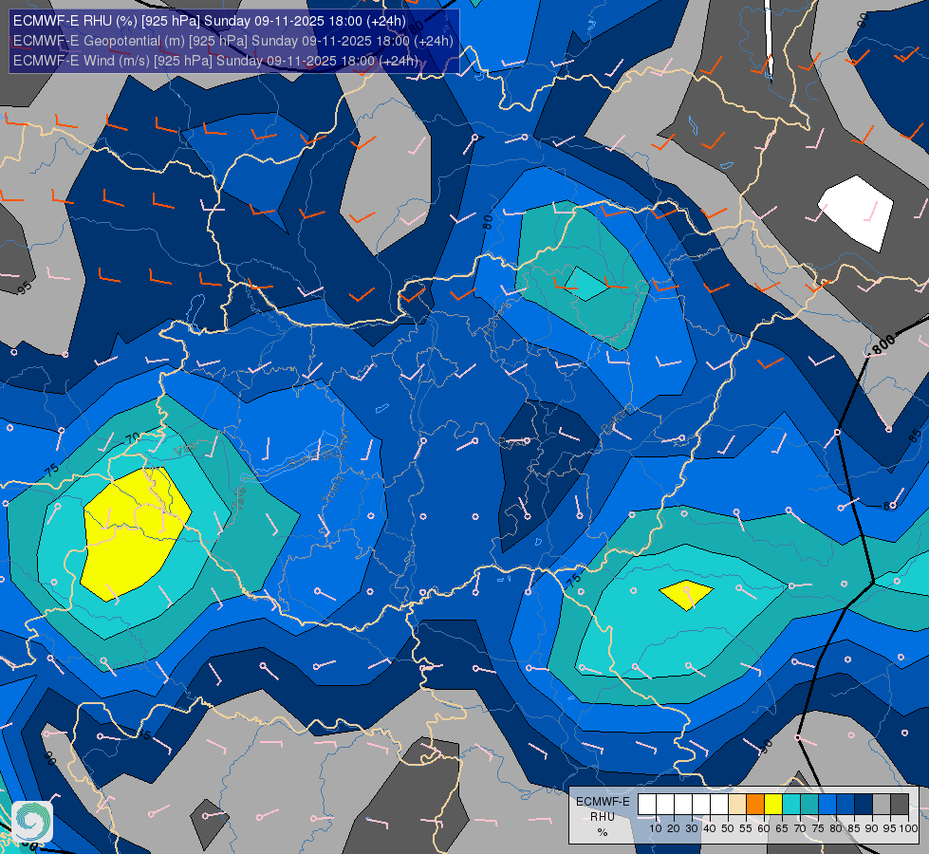Pick the bright blue 75–80% legend swatch

(827, 805)
